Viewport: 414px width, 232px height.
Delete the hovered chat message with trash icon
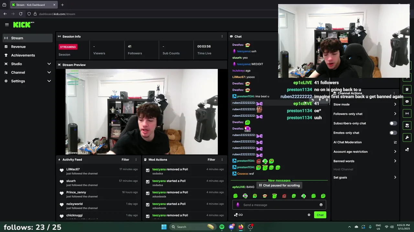tap(327, 100)
